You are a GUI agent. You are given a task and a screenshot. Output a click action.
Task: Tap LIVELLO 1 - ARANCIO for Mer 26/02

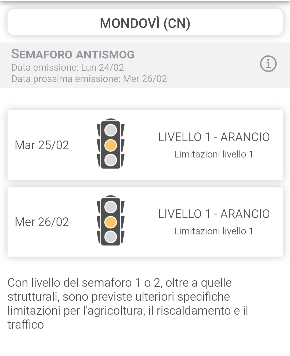coord(214,214)
